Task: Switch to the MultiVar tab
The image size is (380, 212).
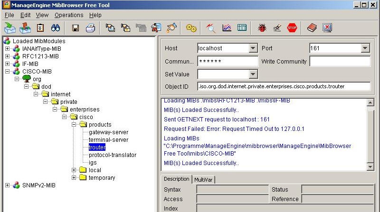Action: click(x=203, y=180)
